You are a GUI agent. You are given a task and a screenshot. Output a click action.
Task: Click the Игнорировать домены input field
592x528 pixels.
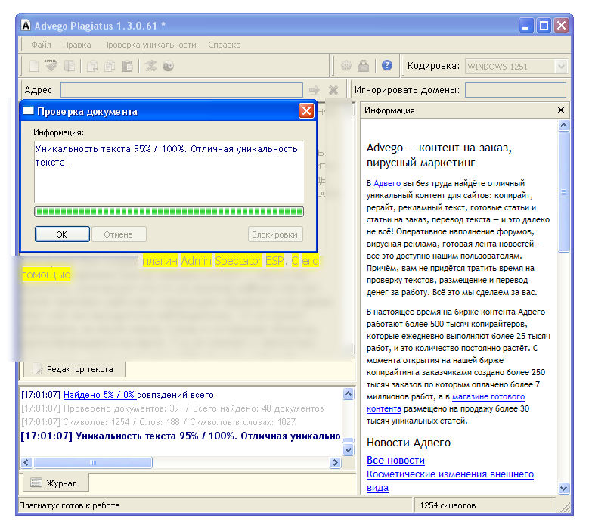(516, 90)
